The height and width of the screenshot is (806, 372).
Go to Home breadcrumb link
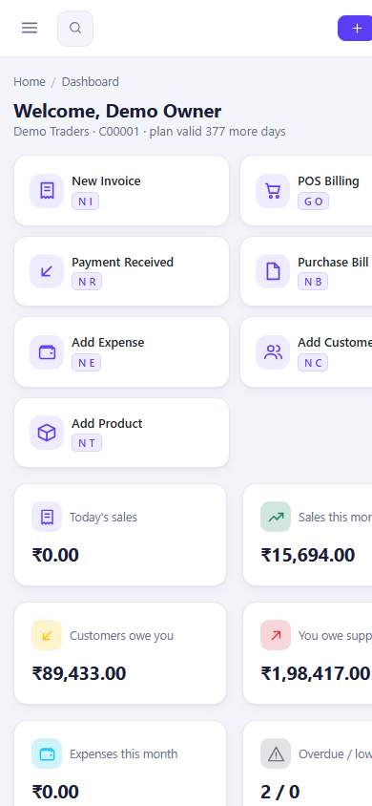coord(30,82)
